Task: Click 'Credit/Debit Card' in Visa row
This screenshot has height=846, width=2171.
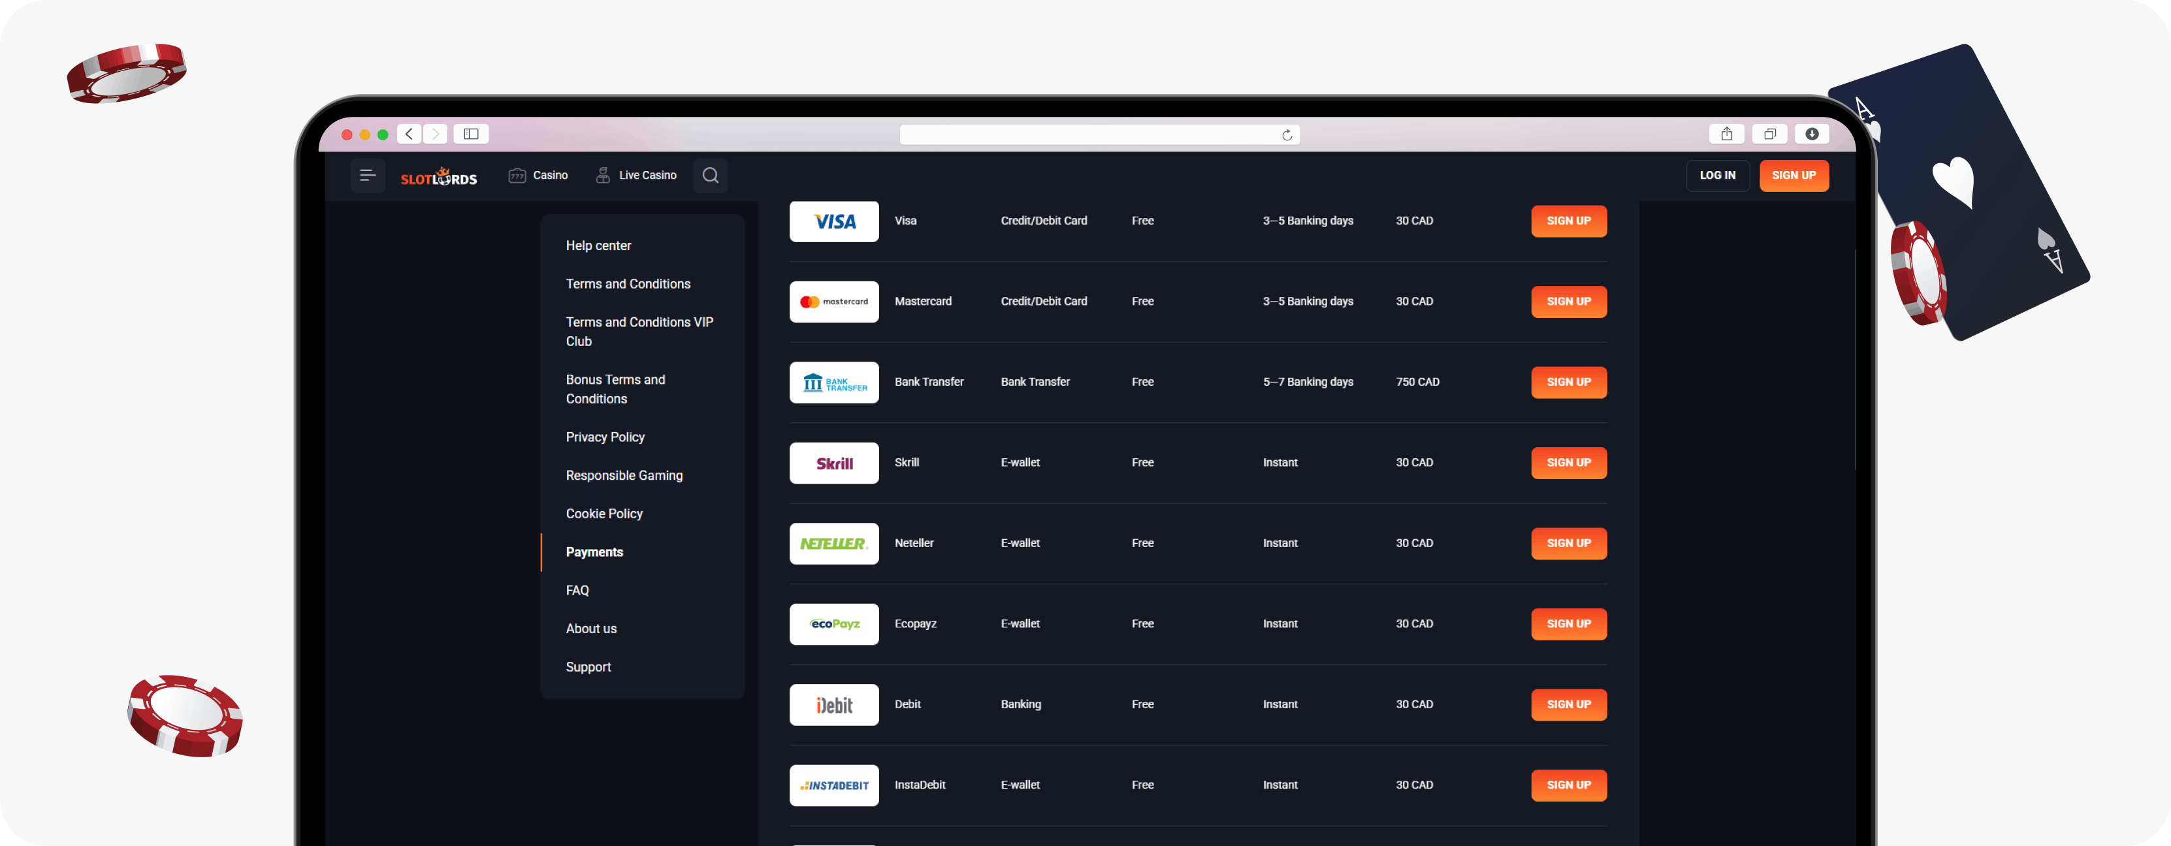Action: pyautogui.click(x=1043, y=221)
